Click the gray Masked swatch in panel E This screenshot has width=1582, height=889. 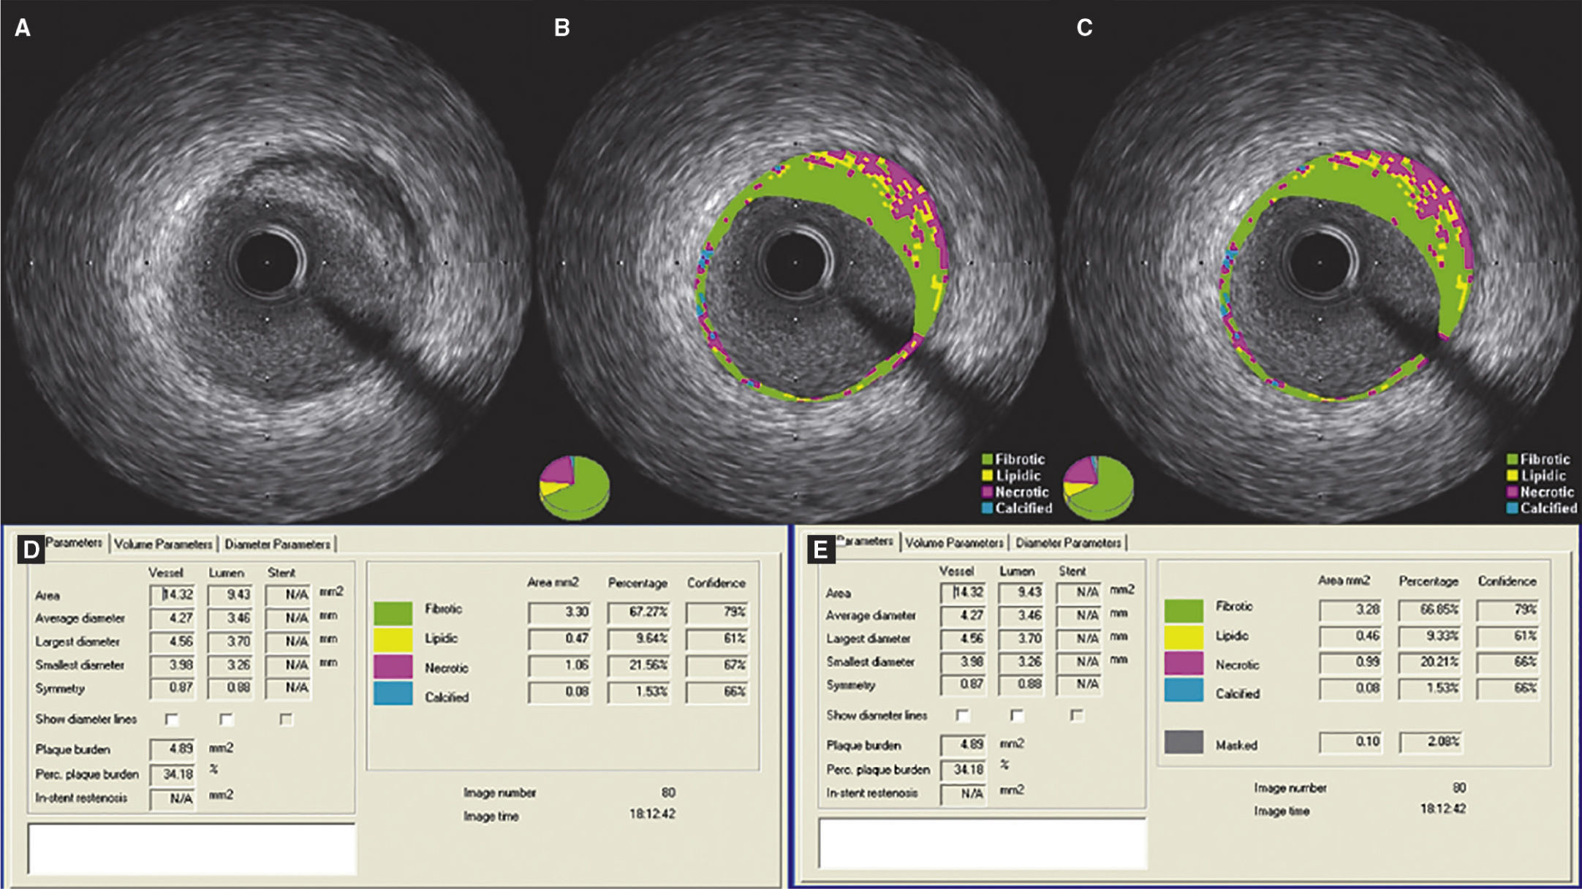tap(1184, 743)
